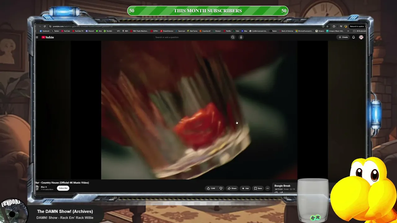Open the YouTube bookmark in the bookmarks bar
397x223 pixels.
65,31
